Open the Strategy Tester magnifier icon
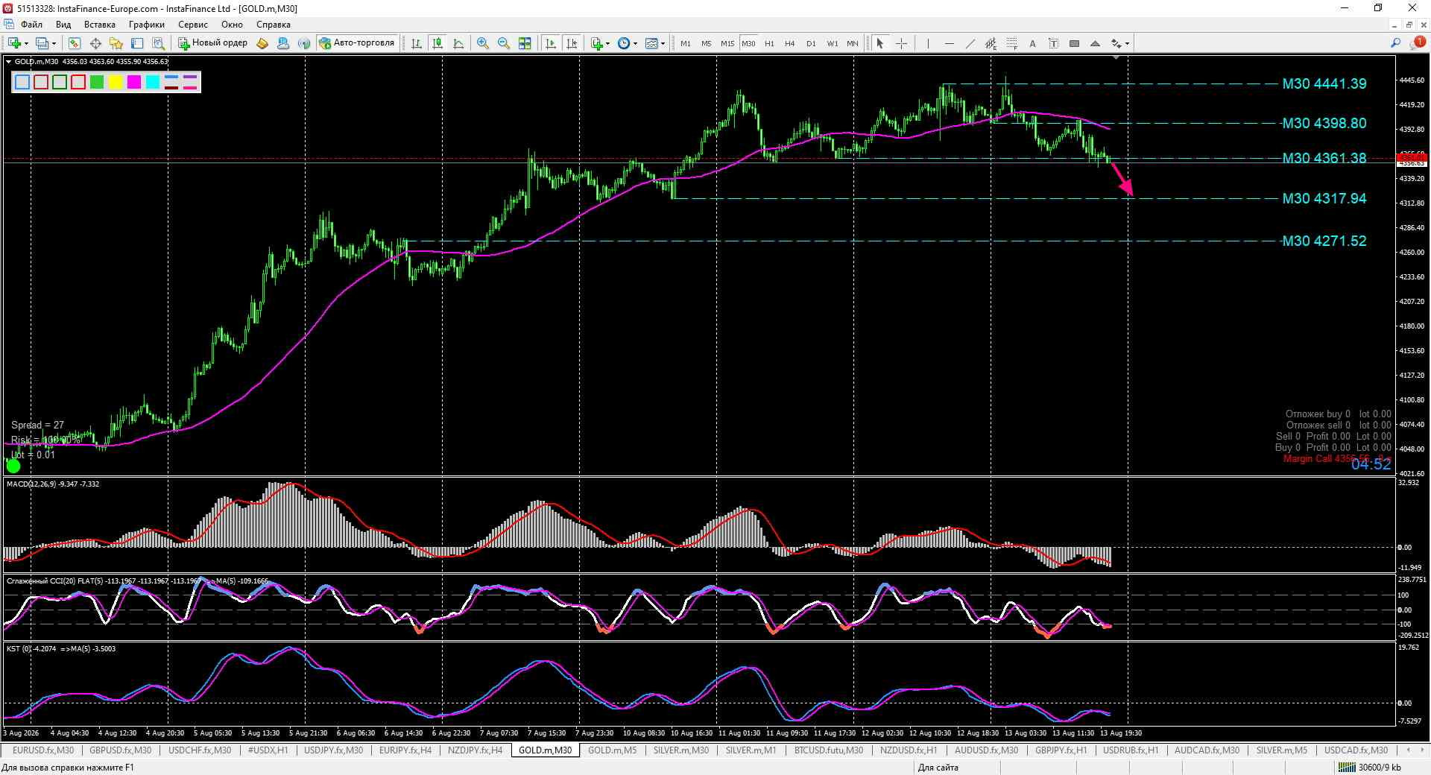The height and width of the screenshot is (775, 1431). pos(158,43)
